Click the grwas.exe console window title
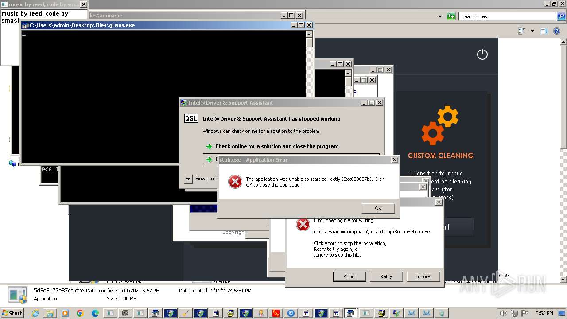Screen dimensions: 567x319 82,25
